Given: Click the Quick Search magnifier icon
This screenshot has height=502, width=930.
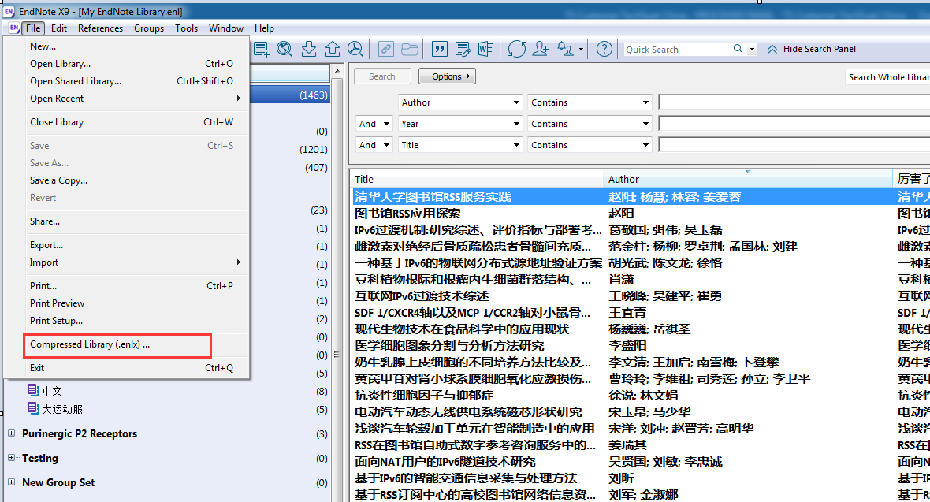Looking at the screenshot, I should (738, 49).
